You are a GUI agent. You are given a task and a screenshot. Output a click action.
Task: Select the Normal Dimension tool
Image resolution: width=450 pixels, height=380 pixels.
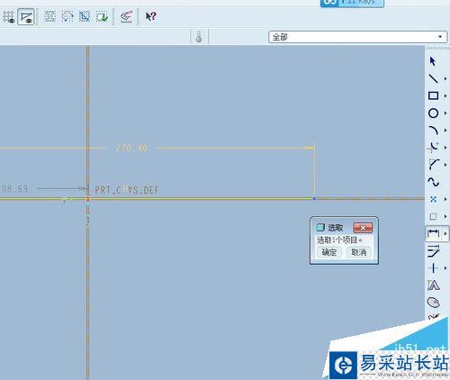(x=433, y=233)
